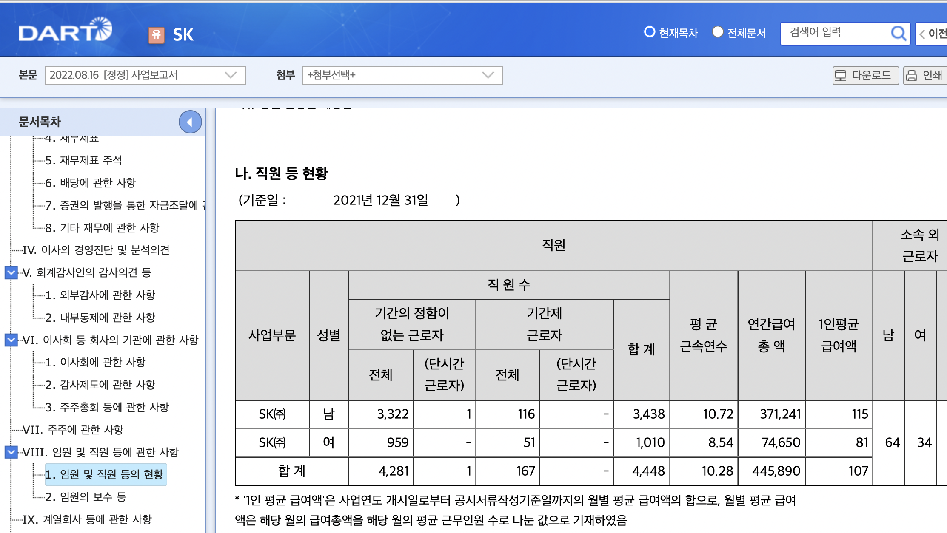Select the 현재목차 radio button

click(x=650, y=32)
